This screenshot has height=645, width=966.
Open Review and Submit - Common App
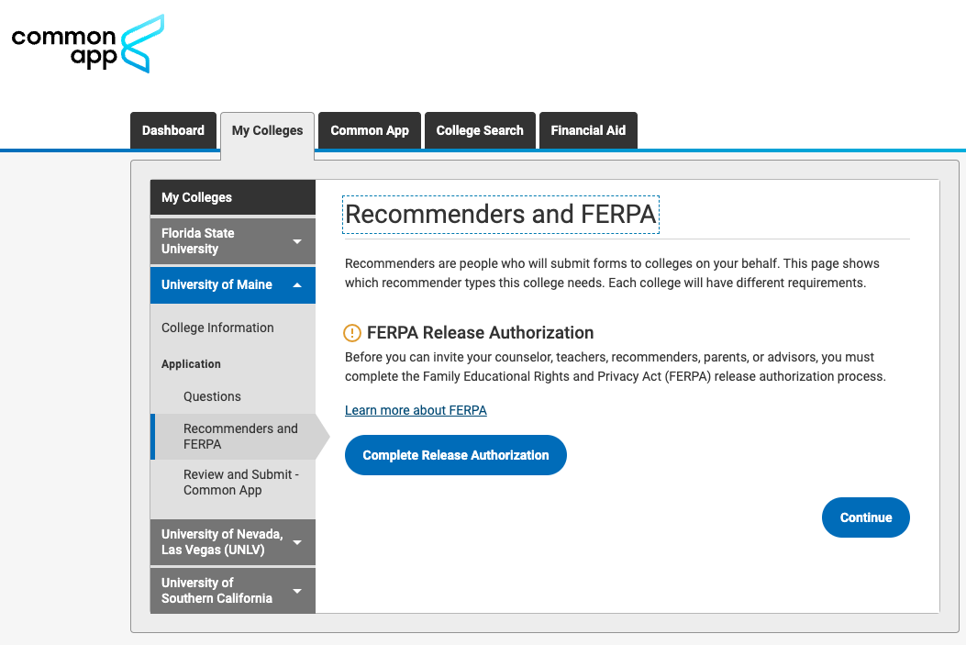pyautogui.click(x=240, y=482)
